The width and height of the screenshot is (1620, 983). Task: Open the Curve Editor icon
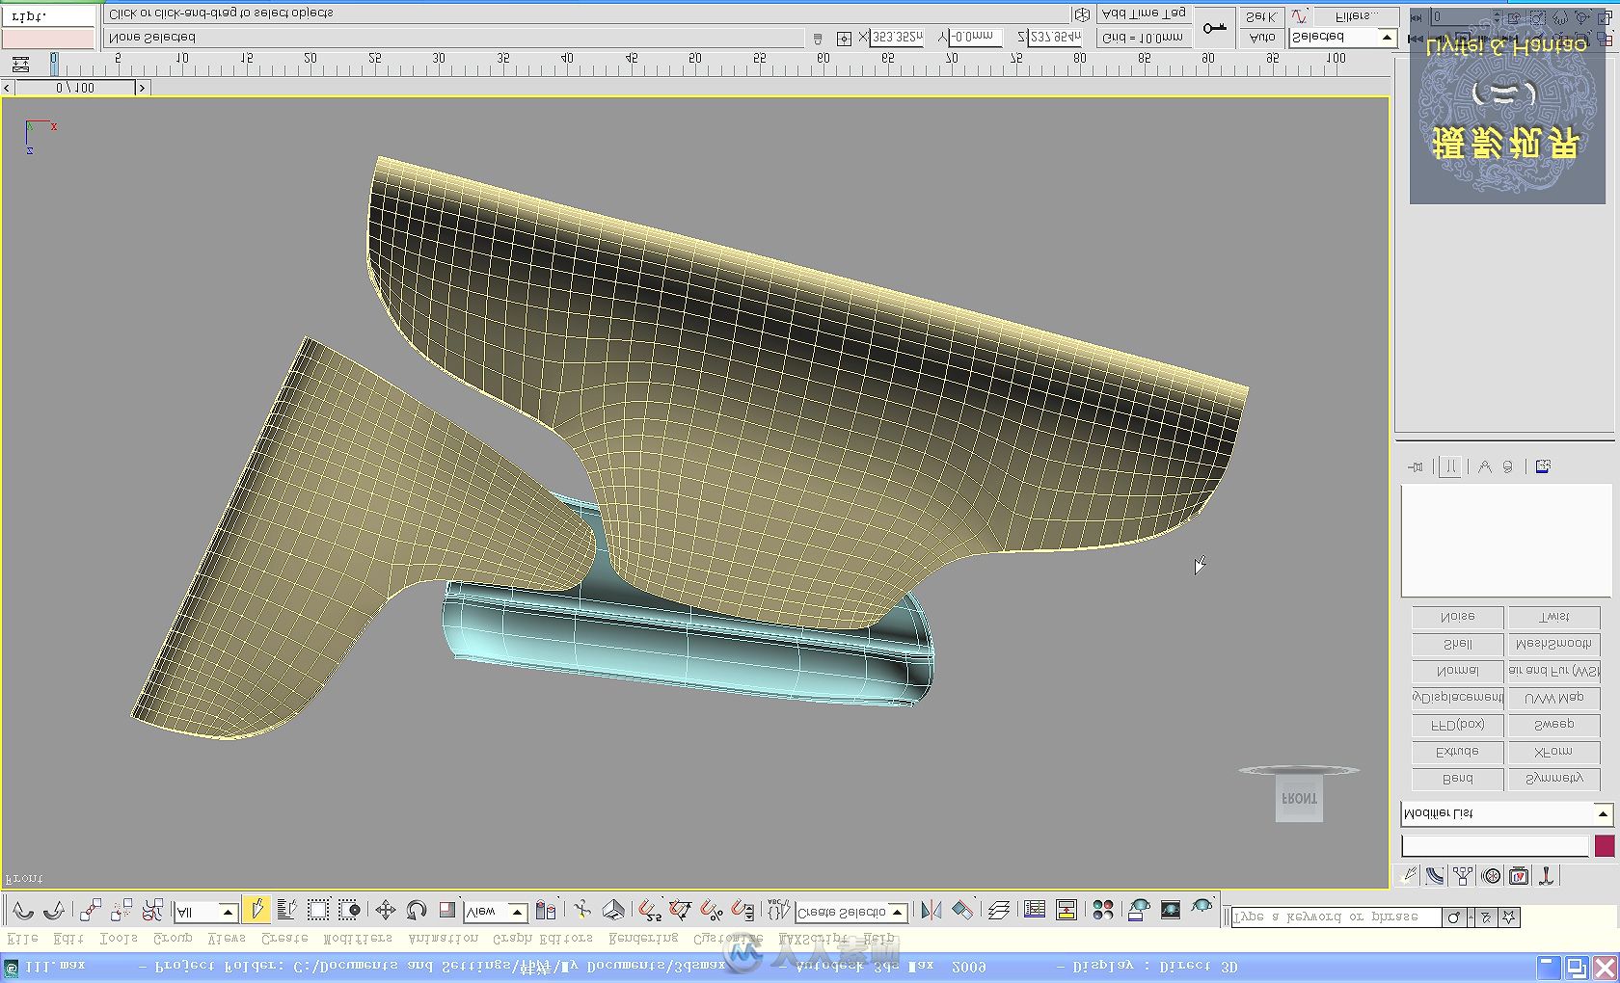tap(1035, 910)
